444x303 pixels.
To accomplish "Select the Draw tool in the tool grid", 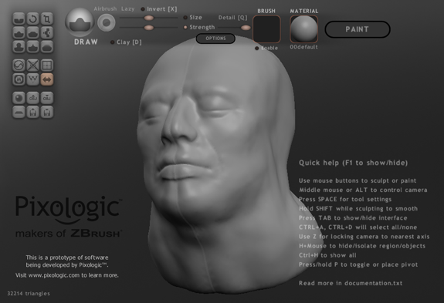I will coord(19,33).
